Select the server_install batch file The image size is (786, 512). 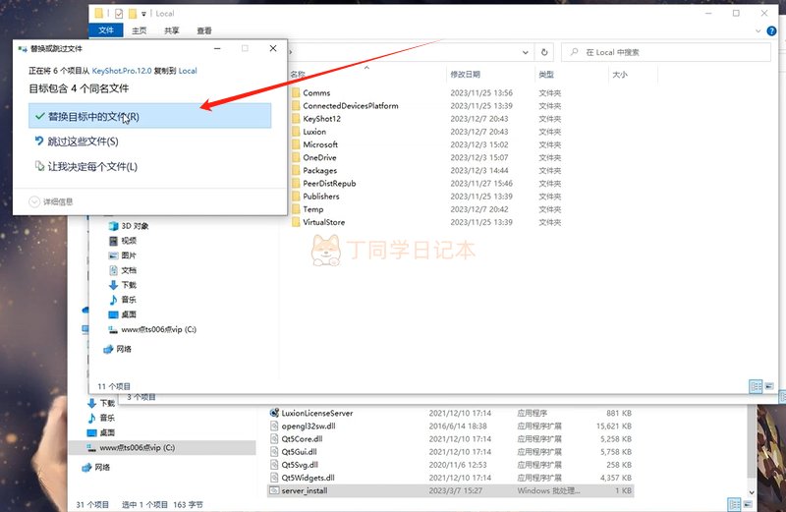[x=451, y=491]
